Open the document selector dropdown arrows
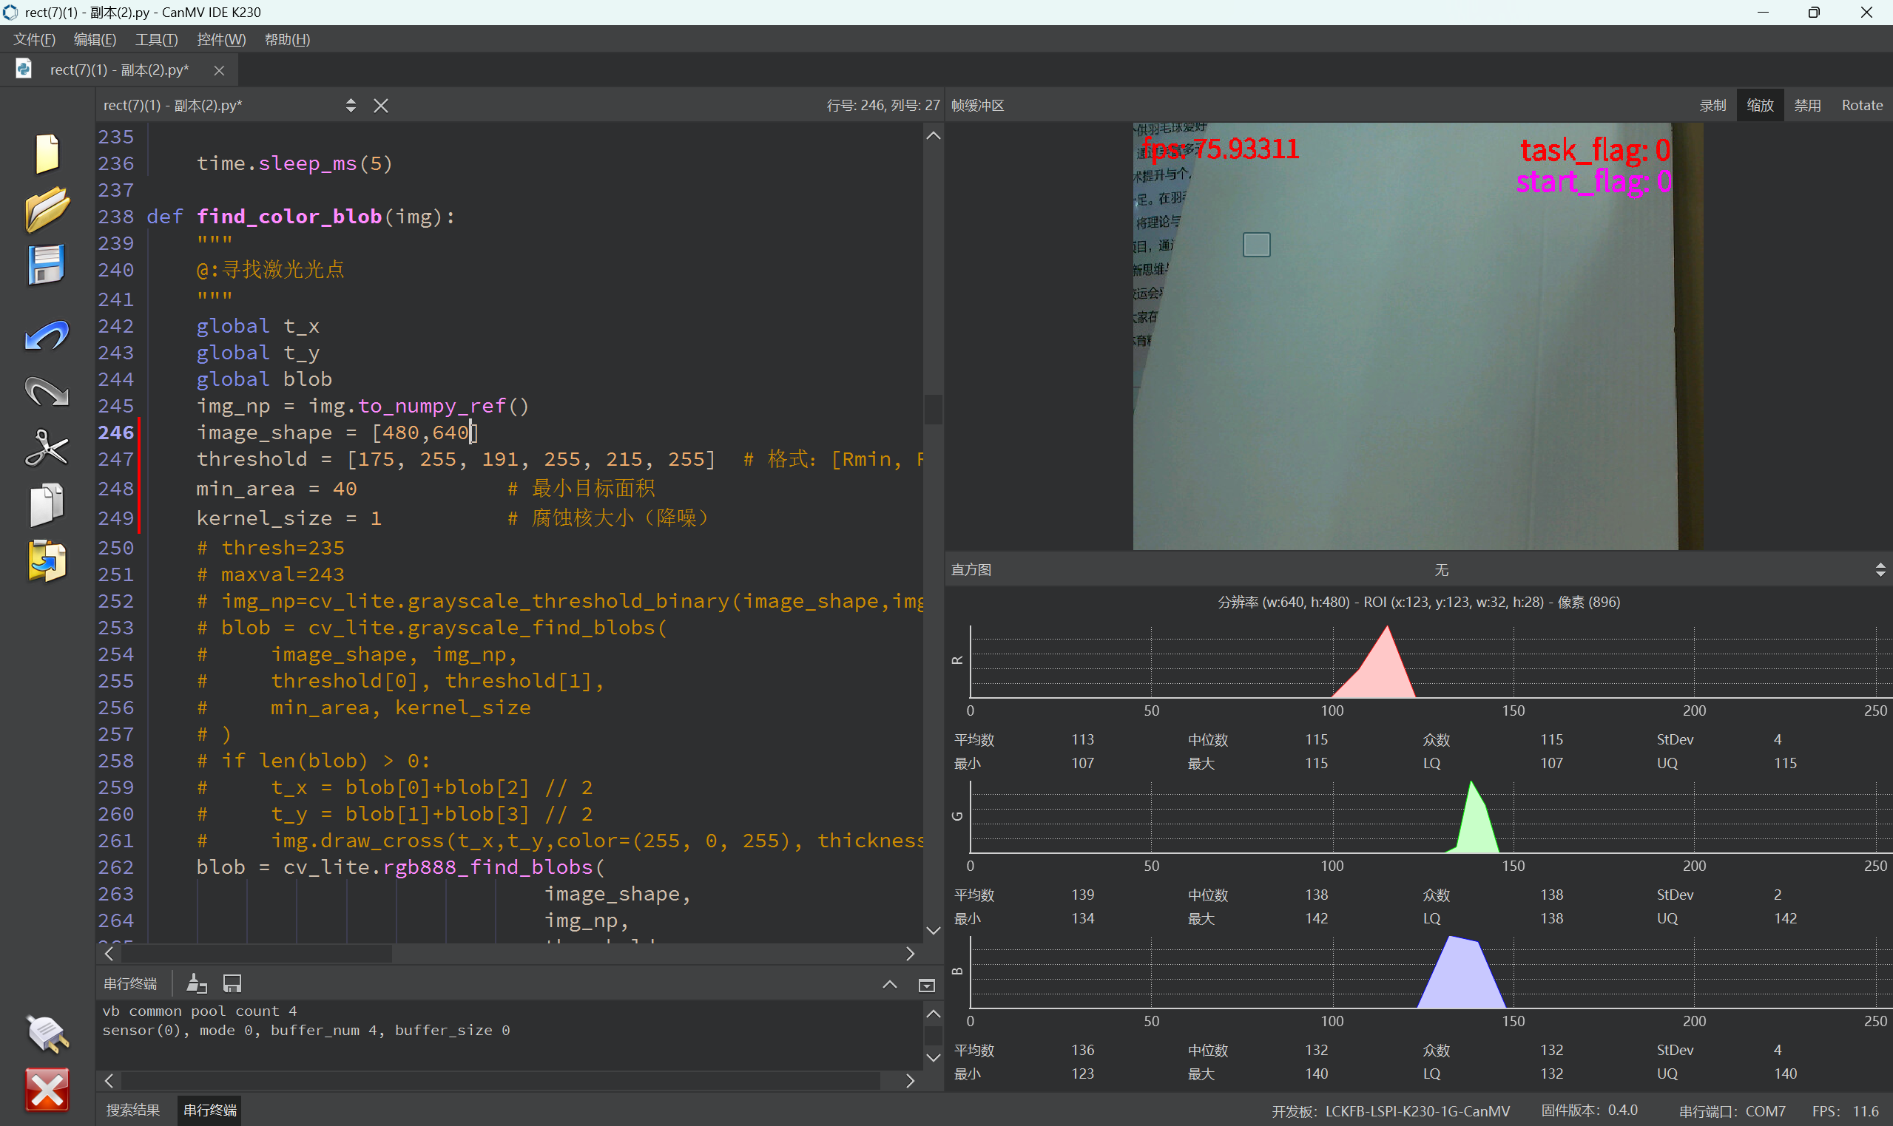 (351, 106)
